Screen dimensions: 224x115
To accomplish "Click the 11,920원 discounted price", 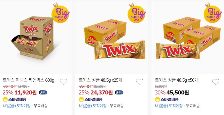I will [25, 93].
